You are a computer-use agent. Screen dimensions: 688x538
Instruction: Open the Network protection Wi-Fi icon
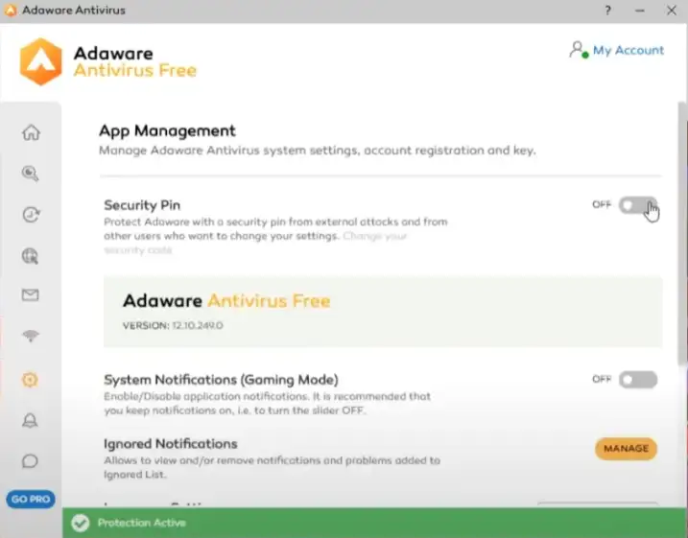[31, 338]
